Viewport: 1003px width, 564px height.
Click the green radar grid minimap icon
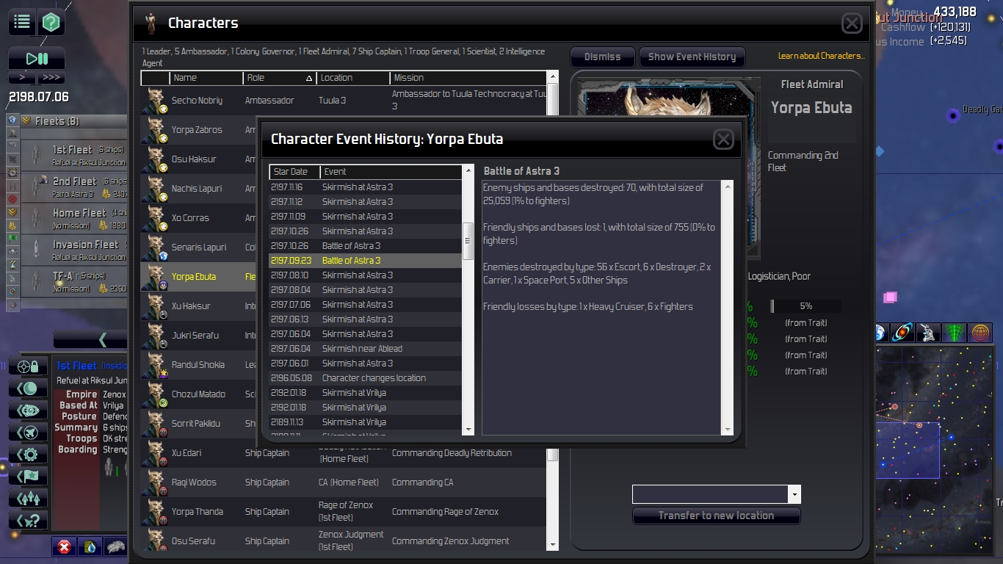(955, 333)
